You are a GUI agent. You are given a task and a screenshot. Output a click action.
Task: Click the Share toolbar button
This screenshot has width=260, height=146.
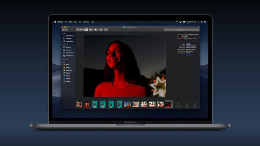tap(101, 30)
